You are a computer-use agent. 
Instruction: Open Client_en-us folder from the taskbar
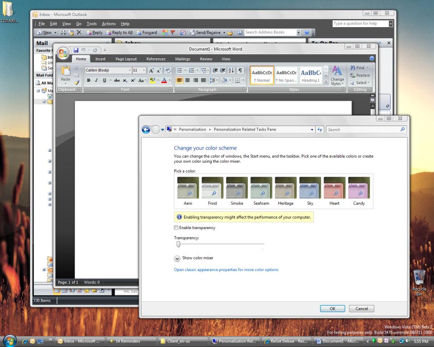[x=183, y=341]
